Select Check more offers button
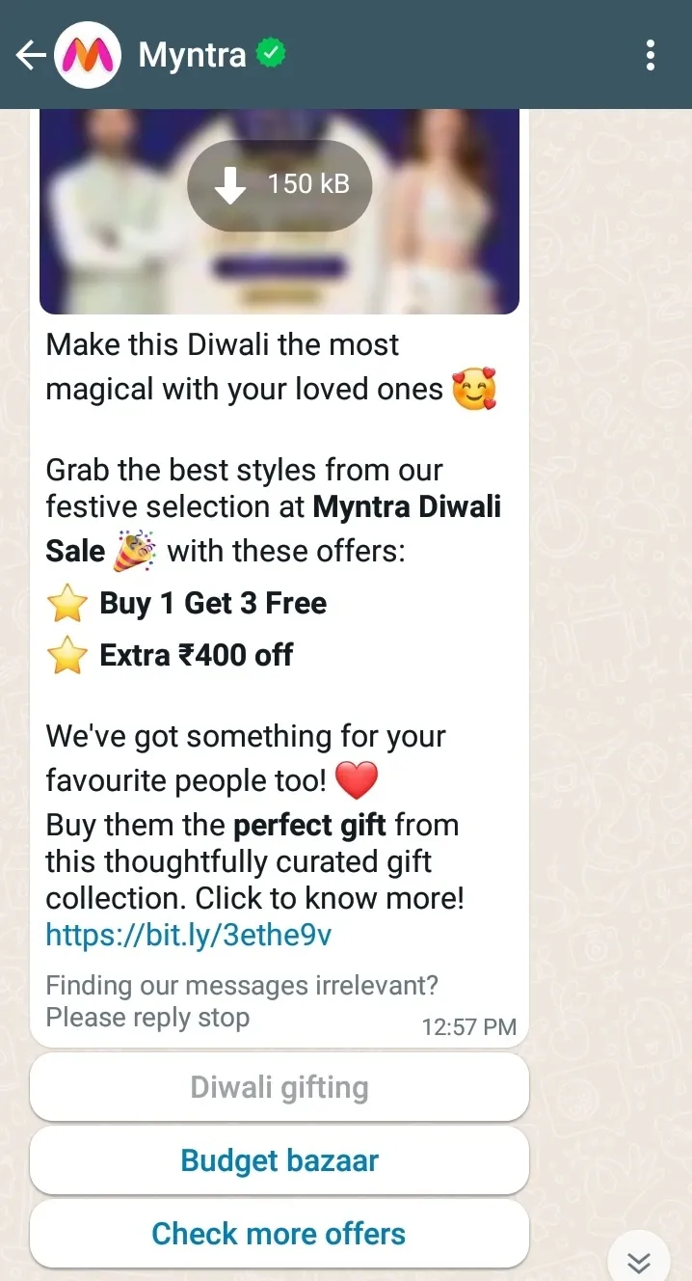This screenshot has width=692, height=1281. (279, 1234)
